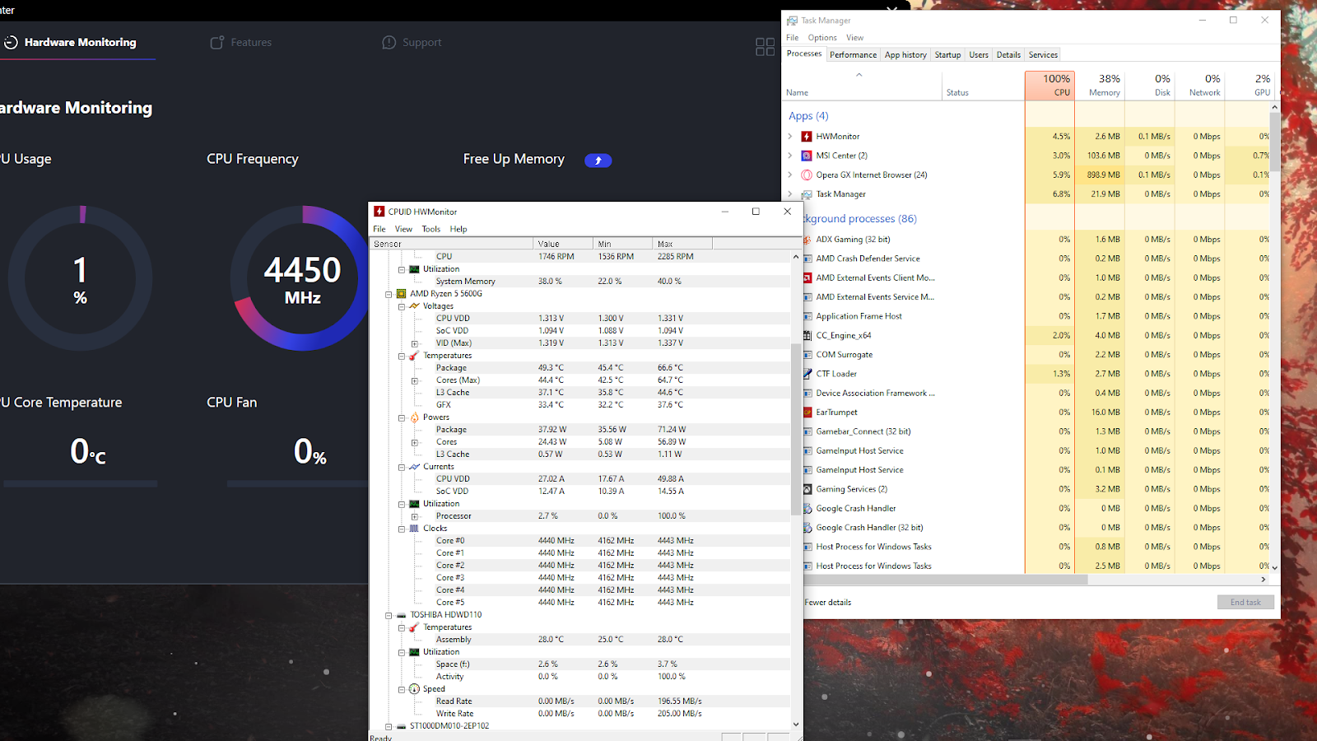Viewport: 1317px width, 741px height.
Task: Switch to the Startup tab in Task Manager
Action: (947, 54)
